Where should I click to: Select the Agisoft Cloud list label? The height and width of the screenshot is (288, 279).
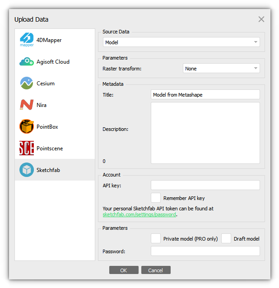point(53,62)
